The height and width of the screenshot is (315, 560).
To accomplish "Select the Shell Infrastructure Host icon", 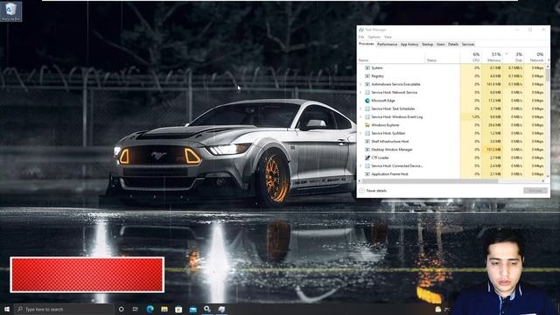I will [367, 142].
